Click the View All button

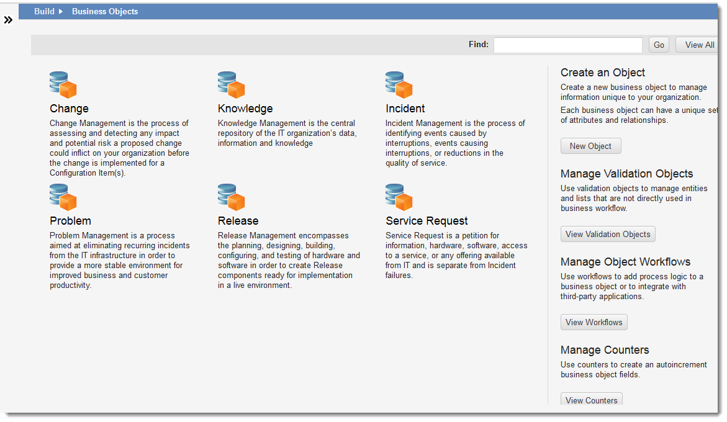tap(698, 44)
